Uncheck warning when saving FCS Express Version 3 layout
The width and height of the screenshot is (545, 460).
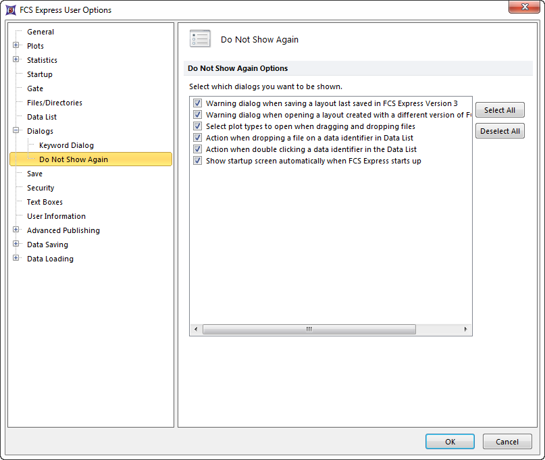point(198,103)
